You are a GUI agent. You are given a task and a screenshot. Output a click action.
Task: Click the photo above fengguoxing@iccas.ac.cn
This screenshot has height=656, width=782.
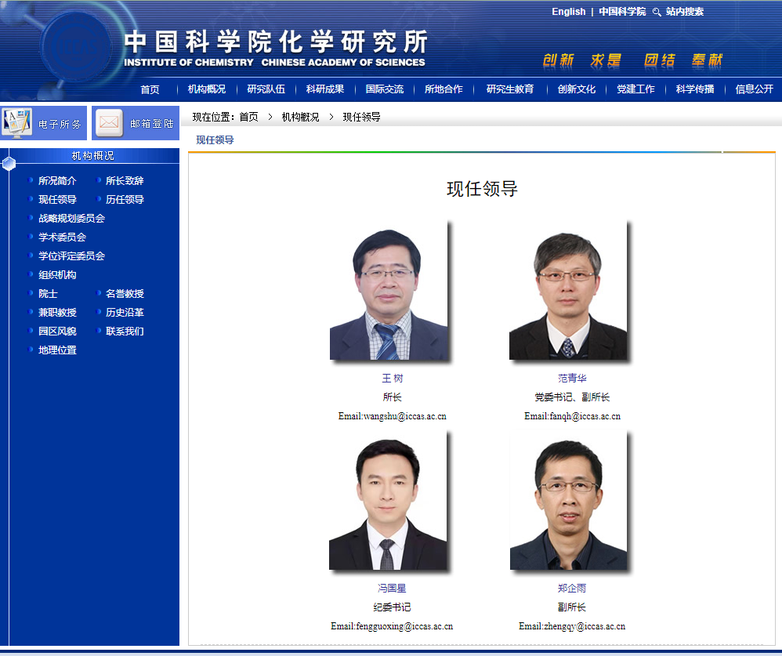pos(388,501)
